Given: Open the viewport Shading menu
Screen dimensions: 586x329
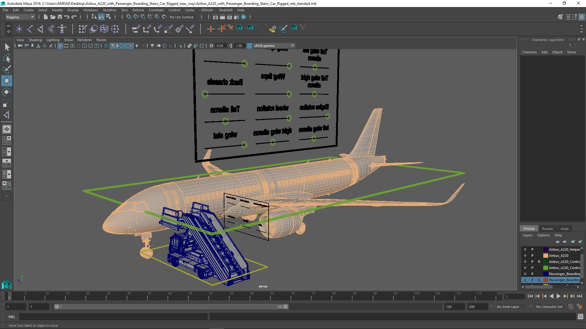Looking at the screenshot, I should click(x=35, y=40).
